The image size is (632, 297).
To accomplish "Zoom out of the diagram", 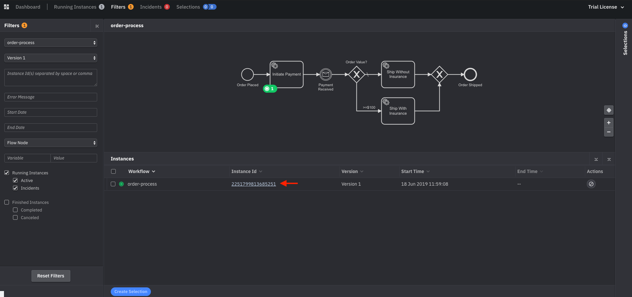I will point(608,132).
